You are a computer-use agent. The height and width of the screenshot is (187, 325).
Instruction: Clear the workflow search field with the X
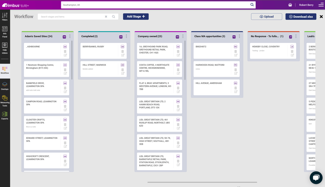[106, 16]
